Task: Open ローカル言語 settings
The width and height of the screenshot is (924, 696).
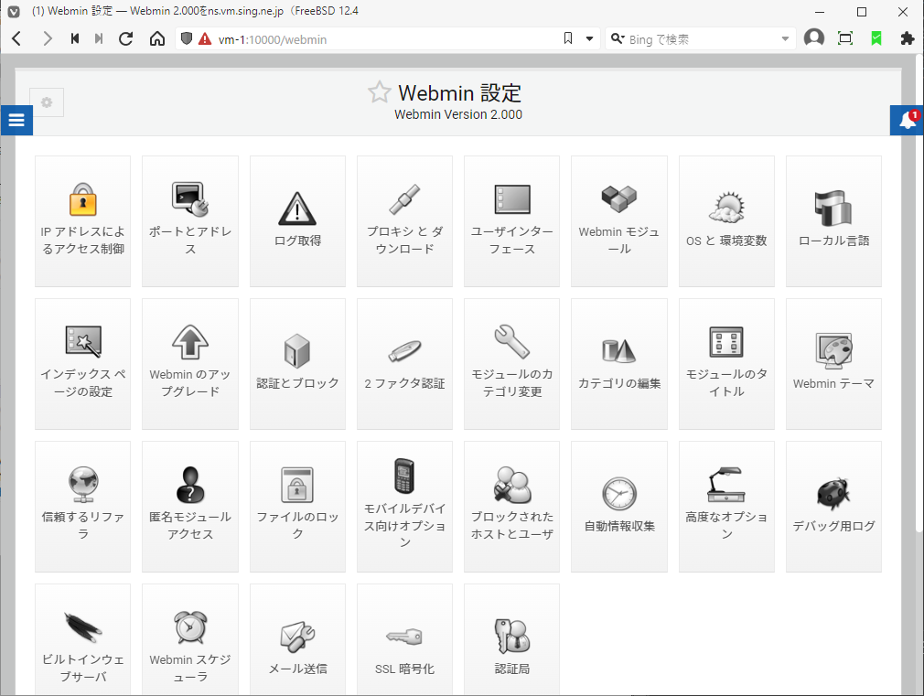Action: pos(833,221)
